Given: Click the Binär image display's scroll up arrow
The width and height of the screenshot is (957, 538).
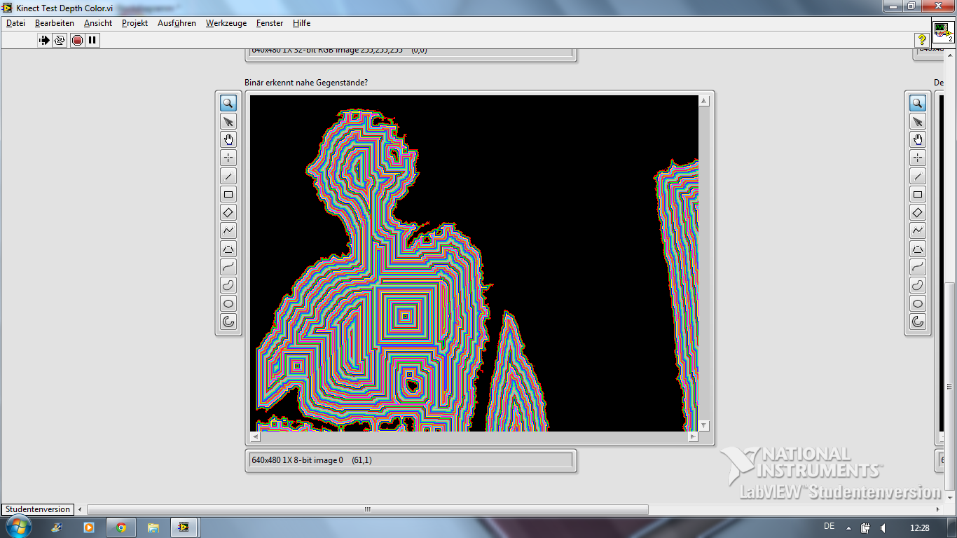Looking at the screenshot, I should point(704,101).
